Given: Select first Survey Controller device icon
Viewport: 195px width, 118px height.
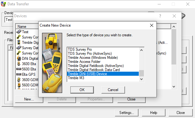Looking at the screenshot, I should point(19,37).
